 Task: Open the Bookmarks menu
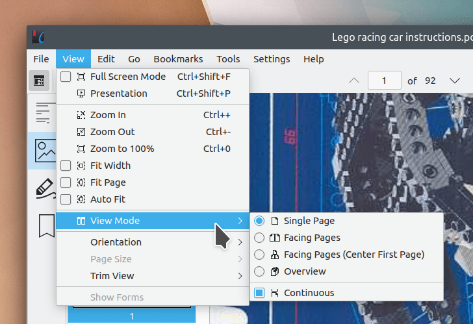click(178, 59)
